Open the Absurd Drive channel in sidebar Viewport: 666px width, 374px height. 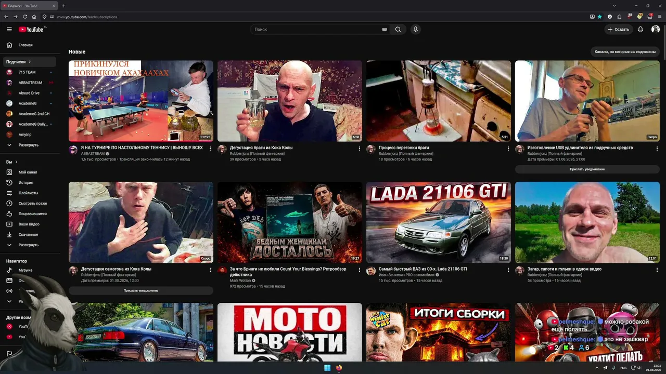(x=31, y=93)
